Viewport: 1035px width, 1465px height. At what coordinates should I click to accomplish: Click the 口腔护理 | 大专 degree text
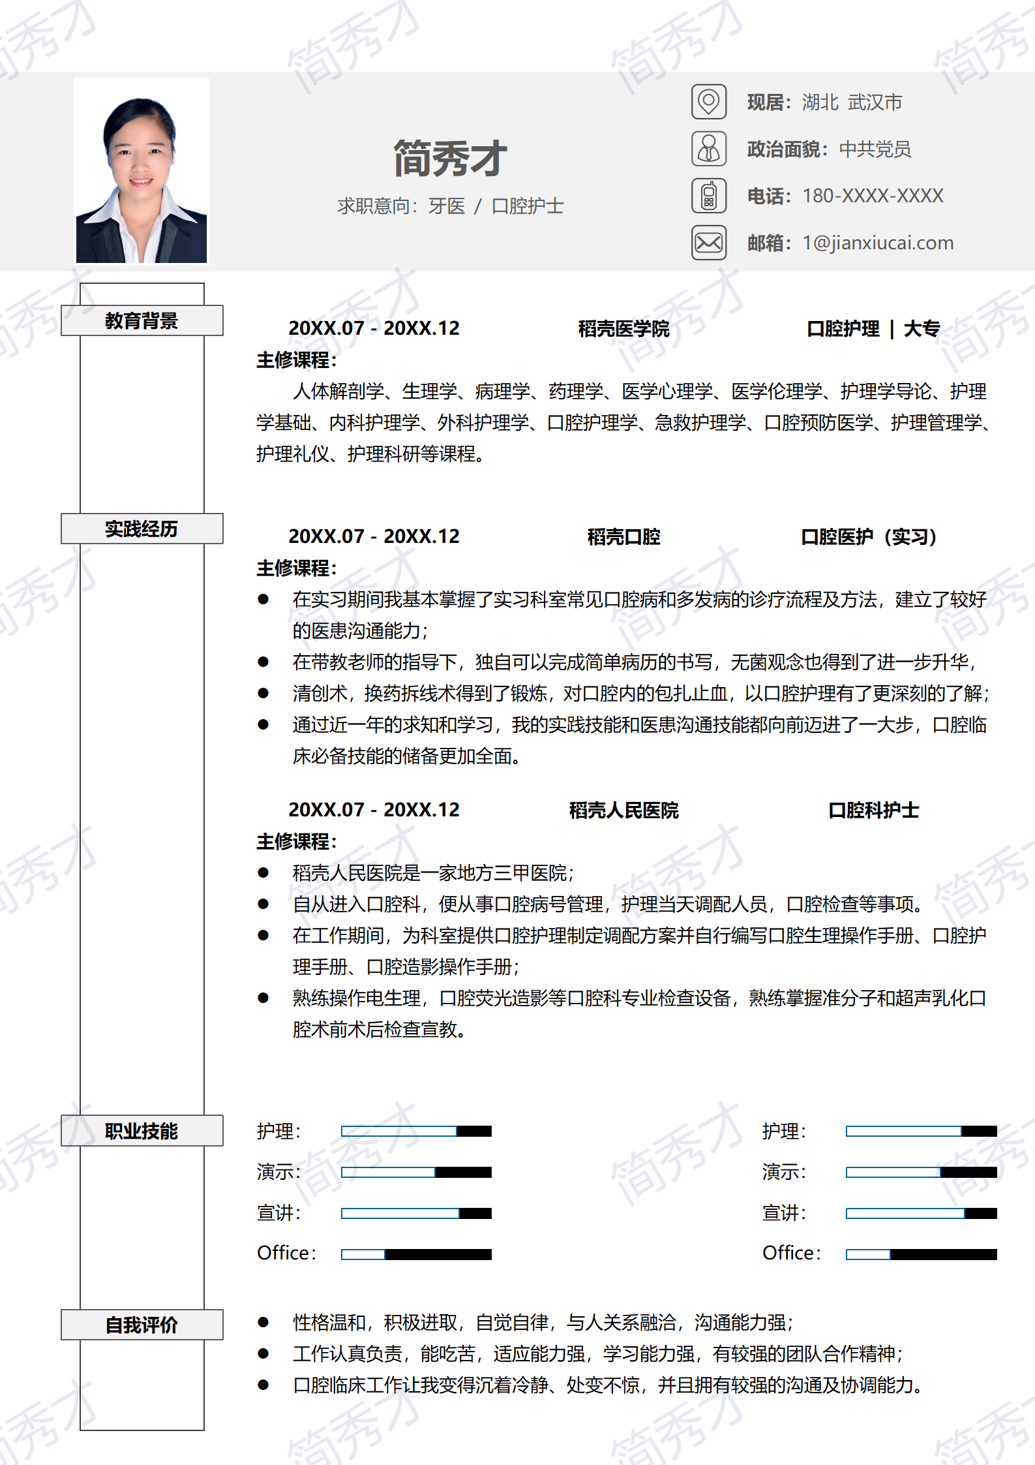pos(873,329)
